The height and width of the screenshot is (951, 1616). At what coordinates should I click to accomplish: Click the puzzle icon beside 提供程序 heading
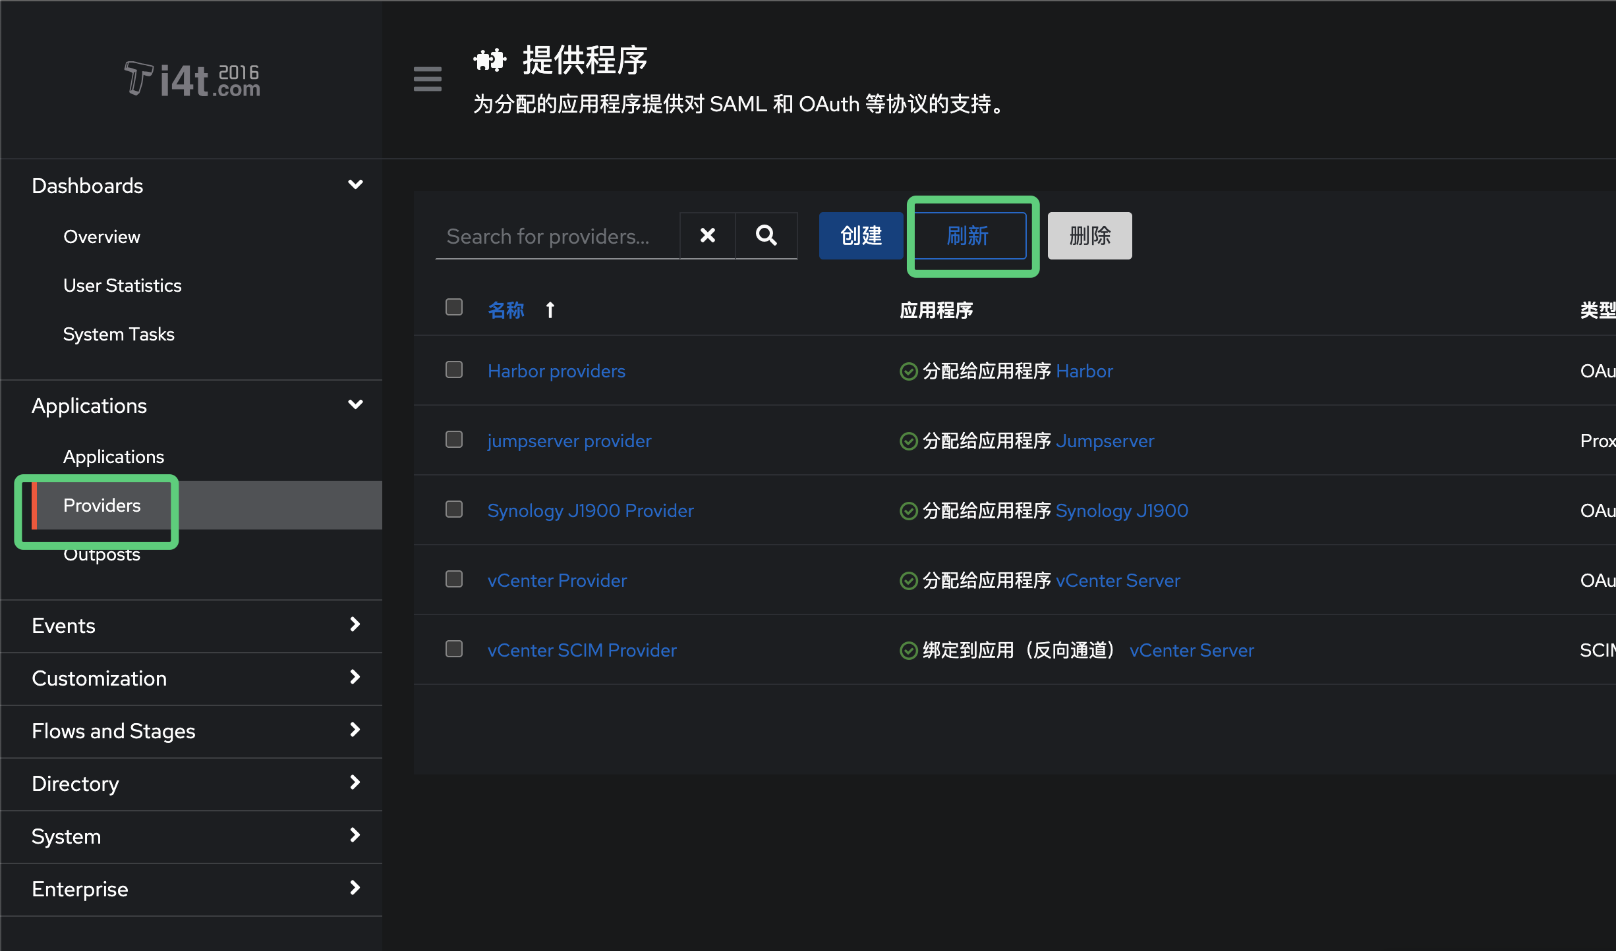click(x=490, y=59)
